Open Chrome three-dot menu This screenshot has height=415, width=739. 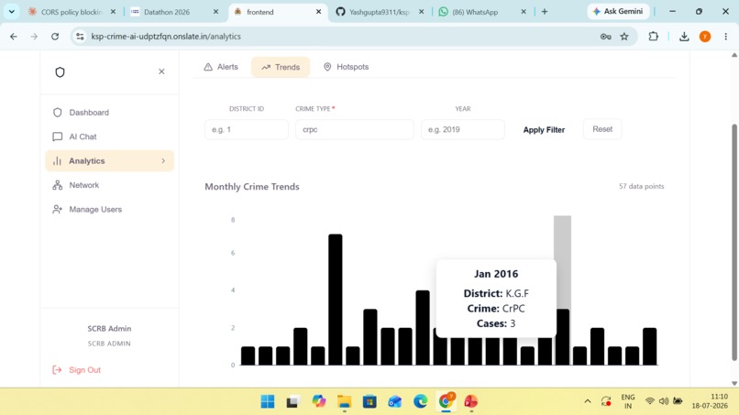(726, 37)
